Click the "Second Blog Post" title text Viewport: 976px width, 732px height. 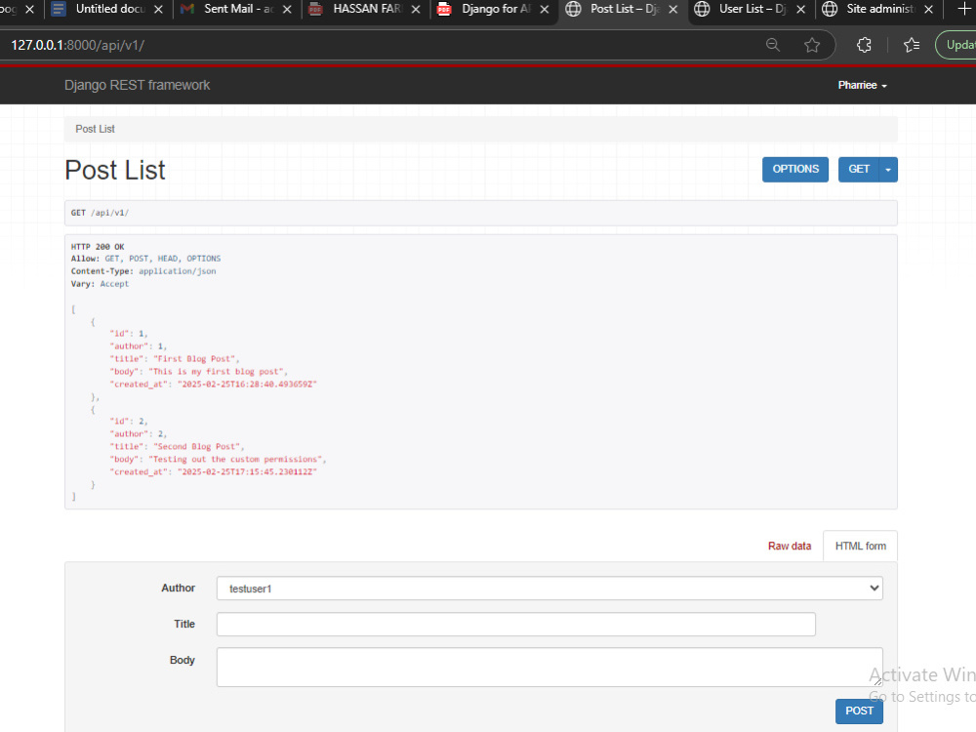click(x=197, y=447)
